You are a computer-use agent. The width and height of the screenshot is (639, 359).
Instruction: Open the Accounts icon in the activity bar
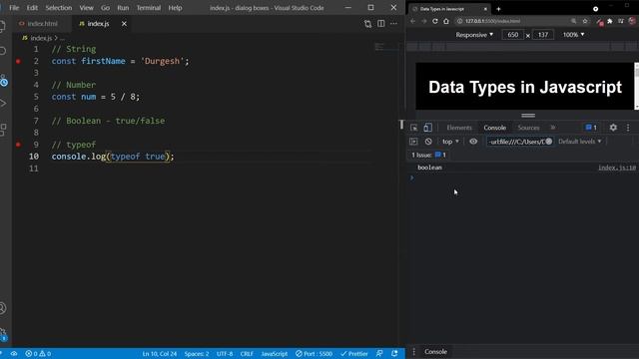(x=3, y=308)
